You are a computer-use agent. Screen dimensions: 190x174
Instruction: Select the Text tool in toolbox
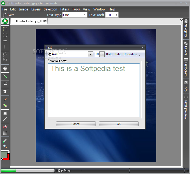(5, 91)
